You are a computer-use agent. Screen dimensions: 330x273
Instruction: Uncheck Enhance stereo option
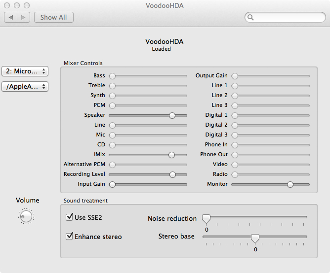click(x=69, y=236)
